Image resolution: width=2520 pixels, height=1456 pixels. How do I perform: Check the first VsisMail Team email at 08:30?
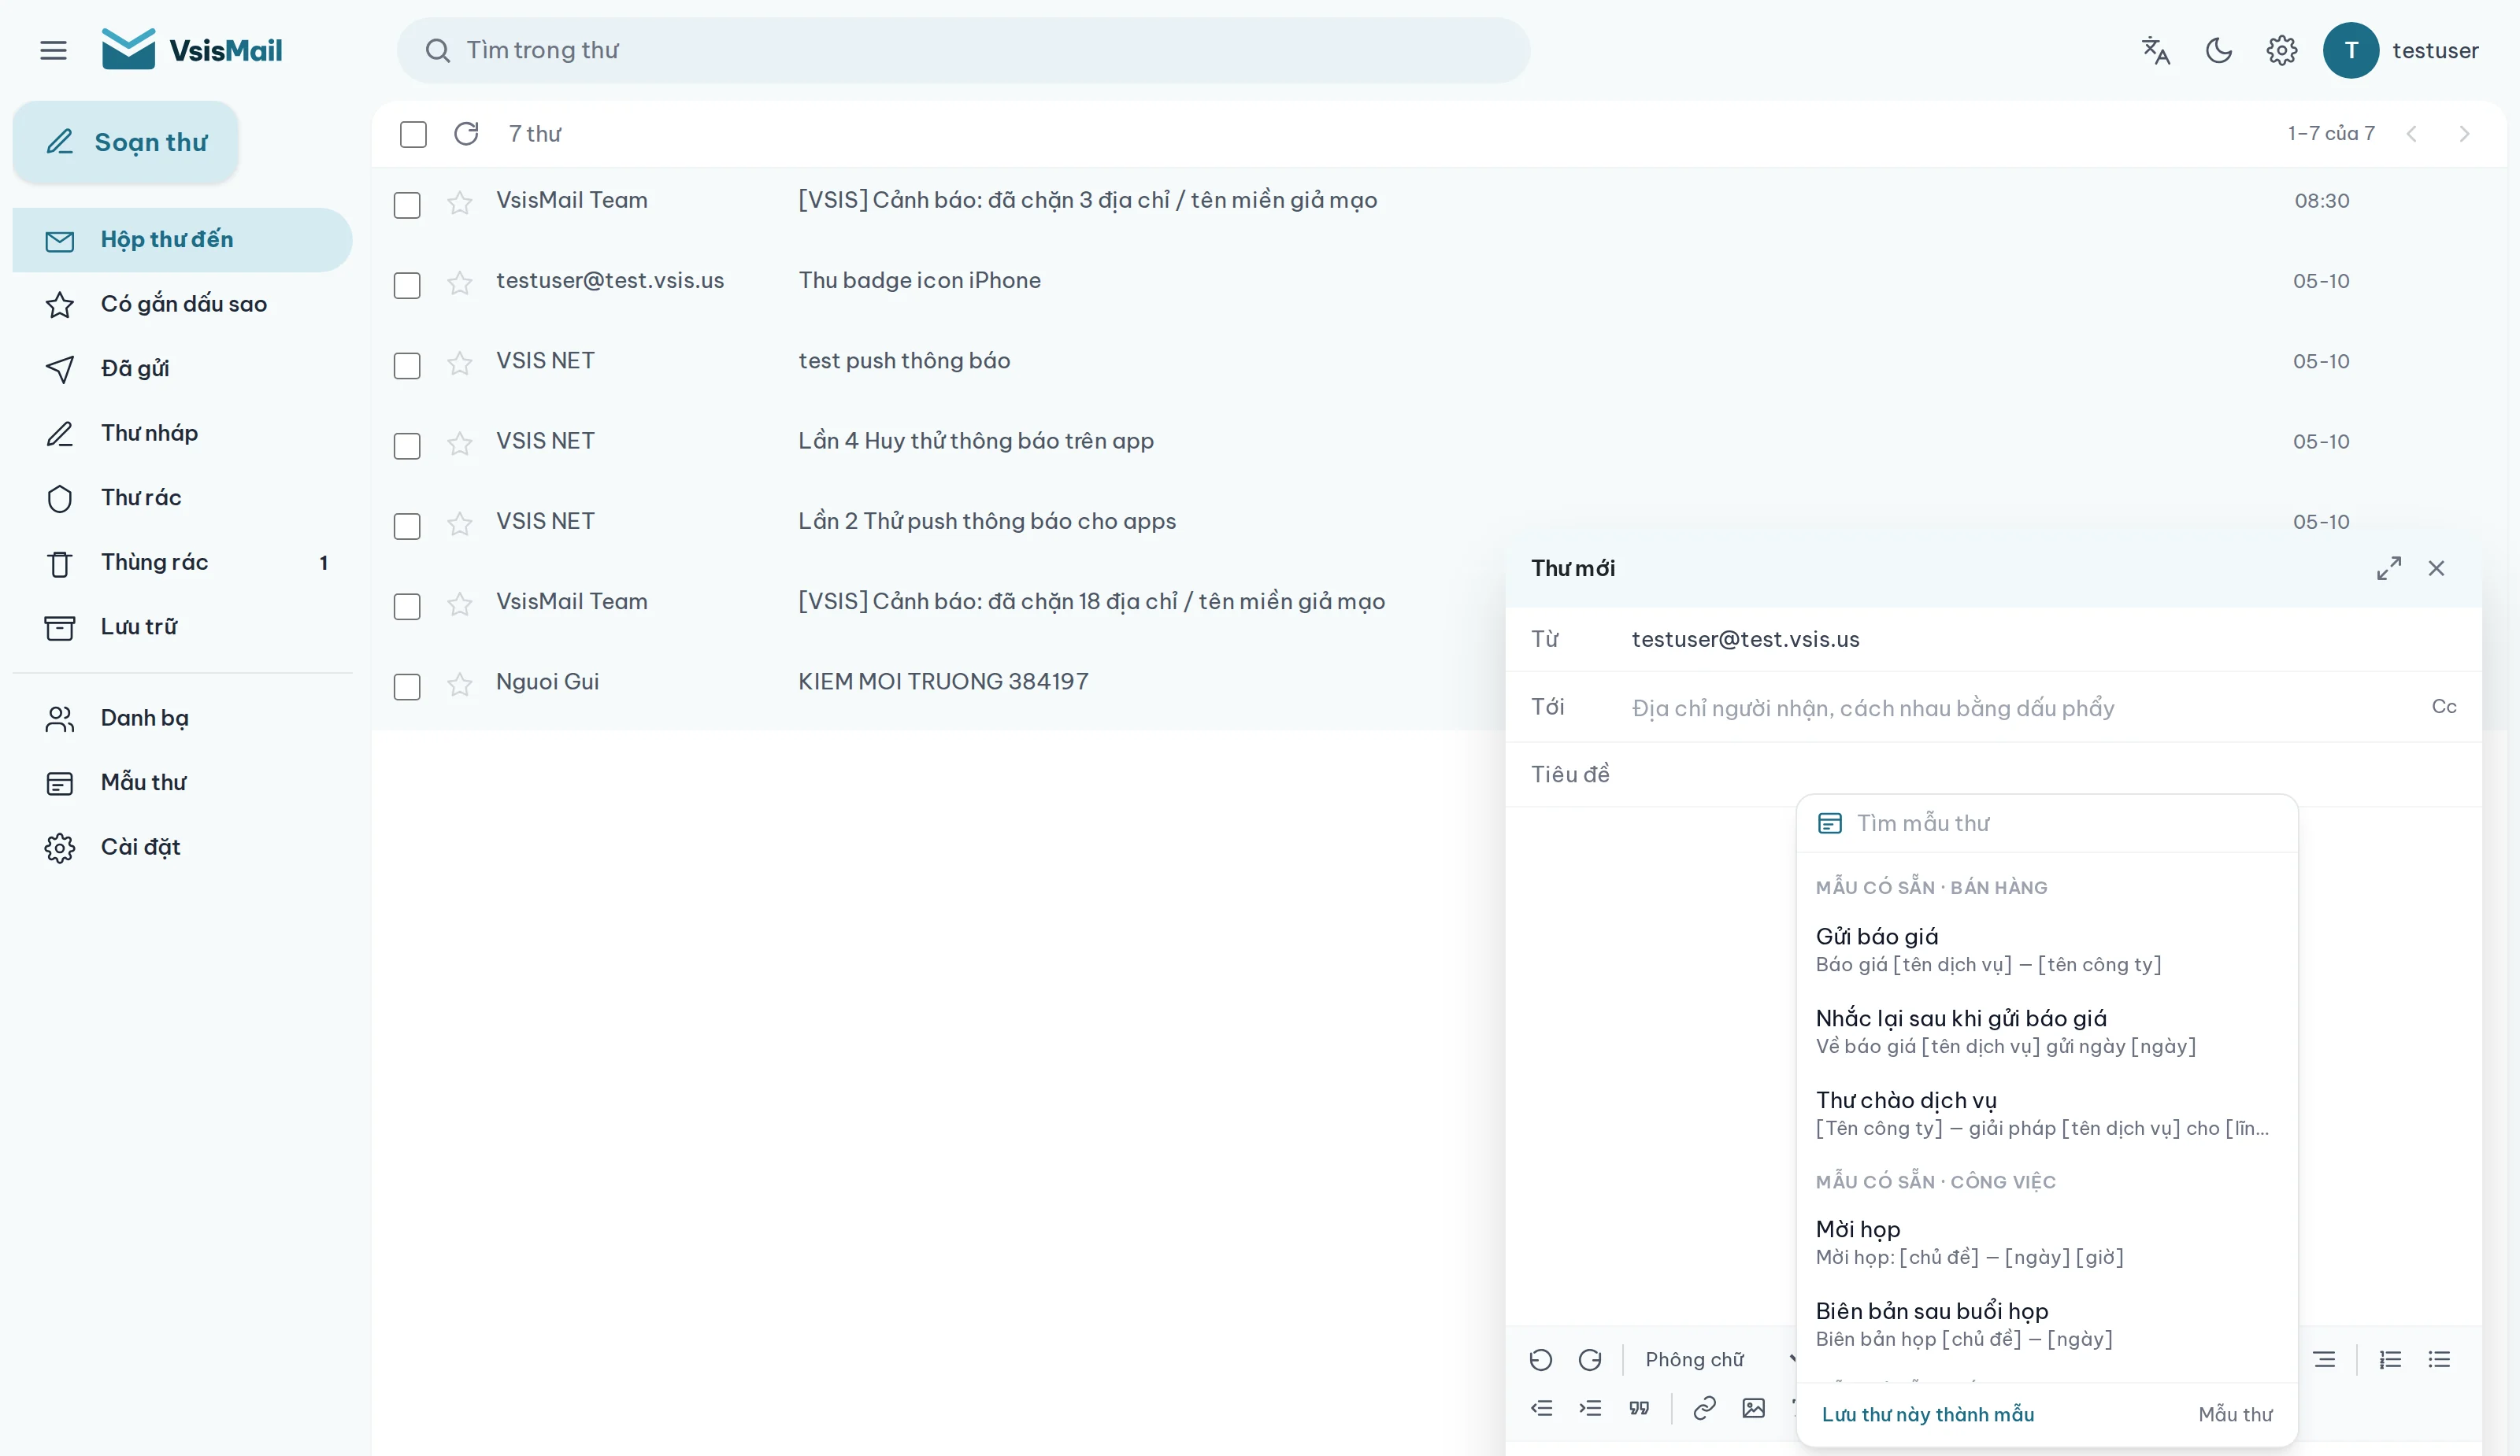point(407,205)
